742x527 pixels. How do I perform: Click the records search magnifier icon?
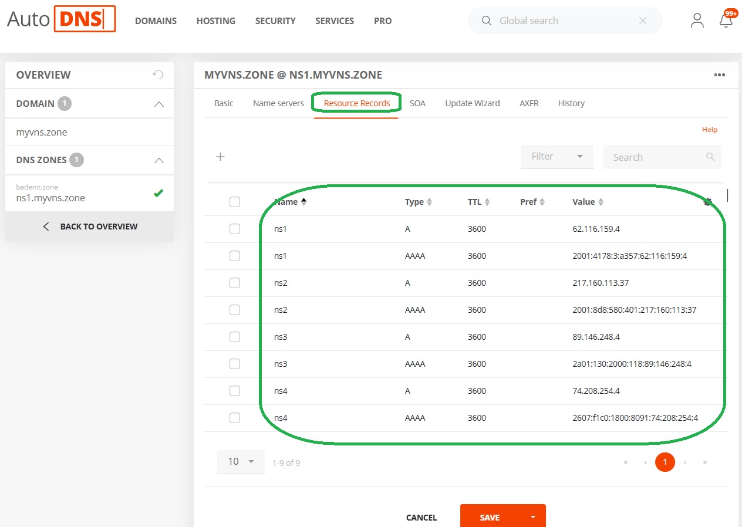pos(710,157)
